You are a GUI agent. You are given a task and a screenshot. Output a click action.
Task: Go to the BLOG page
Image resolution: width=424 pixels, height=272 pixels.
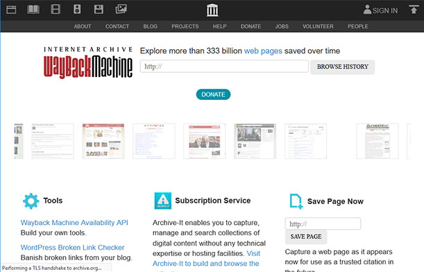tap(151, 26)
